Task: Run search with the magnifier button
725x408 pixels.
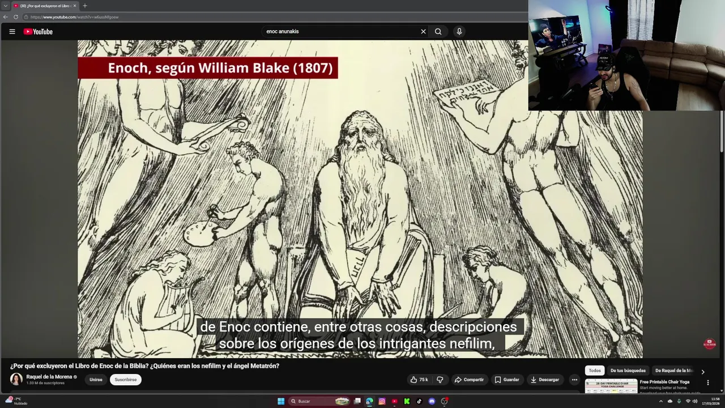Action: (x=438, y=32)
